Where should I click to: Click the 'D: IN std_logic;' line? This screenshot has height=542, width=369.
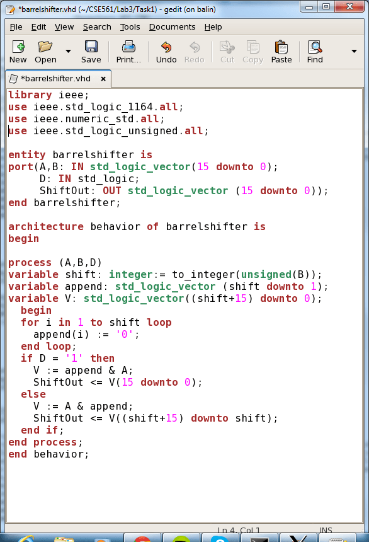pyautogui.click(x=89, y=179)
